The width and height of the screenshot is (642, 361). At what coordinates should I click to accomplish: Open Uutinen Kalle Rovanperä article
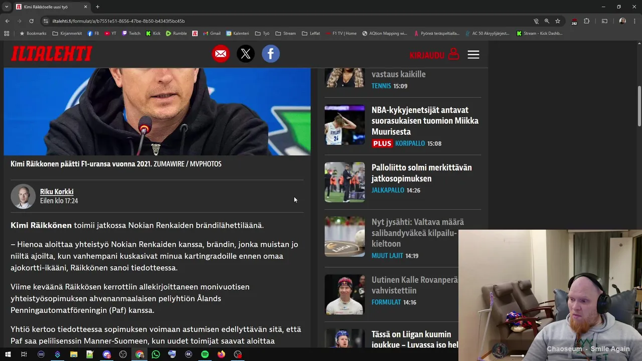pos(414,285)
